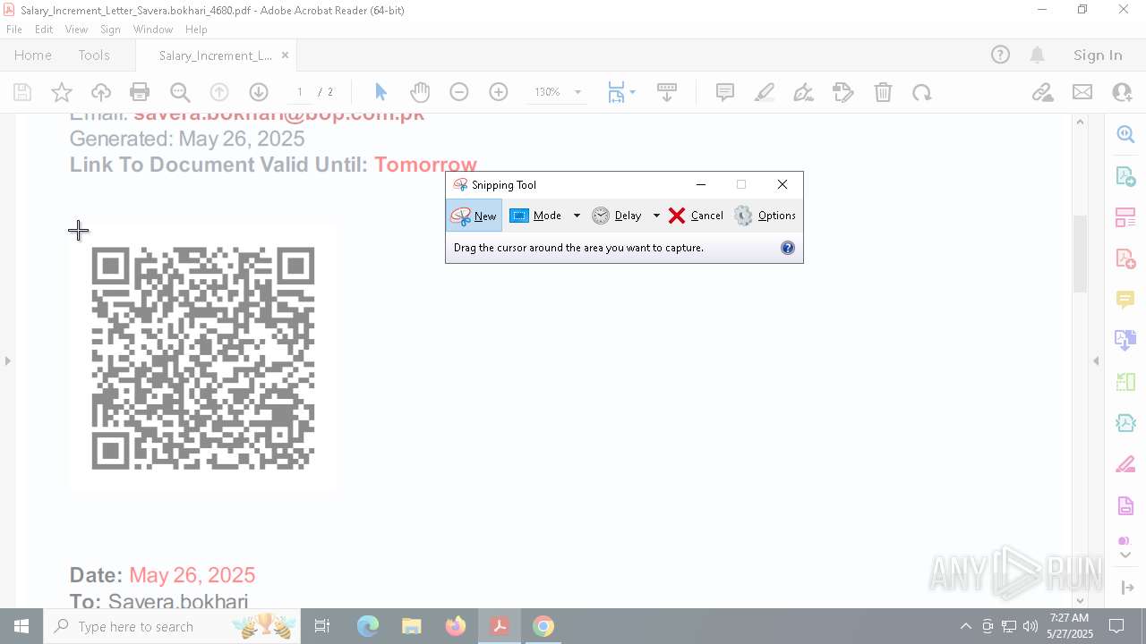Go to previous page arrow
Viewport: 1146px width, 644px height.
point(219,92)
